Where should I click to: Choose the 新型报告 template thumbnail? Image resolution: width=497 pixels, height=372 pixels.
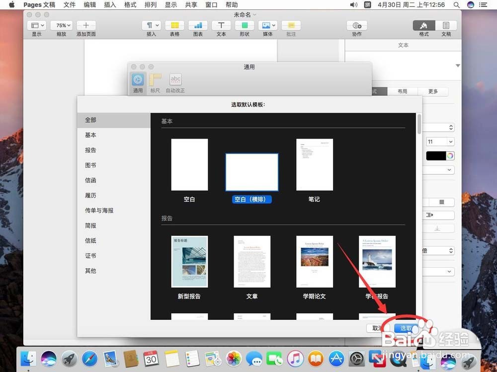[189, 262]
